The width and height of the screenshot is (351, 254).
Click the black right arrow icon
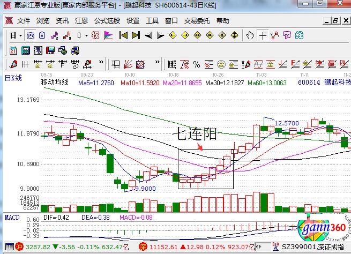click(160, 36)
